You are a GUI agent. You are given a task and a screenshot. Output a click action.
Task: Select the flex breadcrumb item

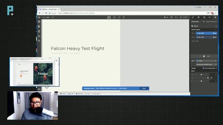87,94
